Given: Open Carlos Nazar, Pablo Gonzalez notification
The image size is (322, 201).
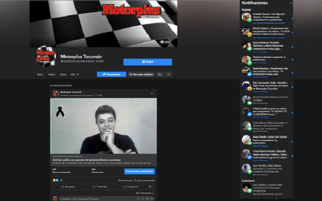Looking at the screenshot, I should click(267, 127).
